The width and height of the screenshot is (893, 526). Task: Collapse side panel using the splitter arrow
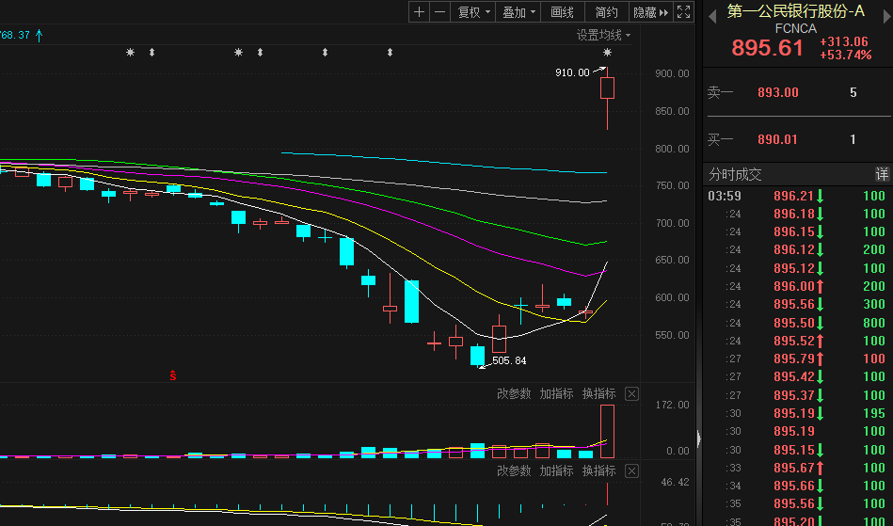tap(697, 438)
